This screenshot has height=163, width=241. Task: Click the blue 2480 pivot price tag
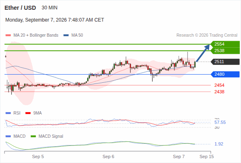click(225, 75)
